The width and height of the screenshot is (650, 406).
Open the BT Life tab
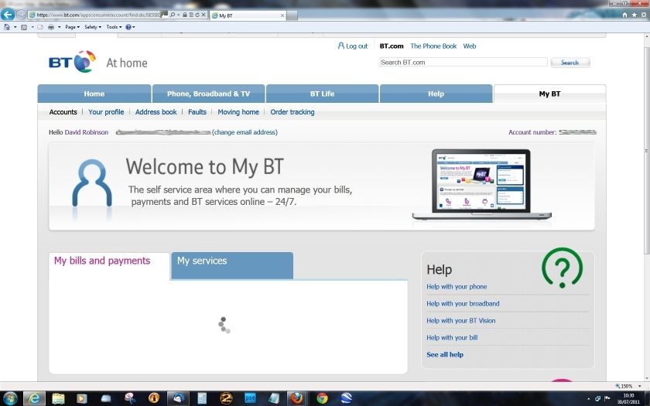(x=322, y=94)
